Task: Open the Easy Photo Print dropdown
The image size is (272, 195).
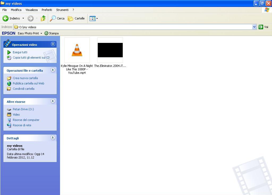Action: click(x=41, y=33)
